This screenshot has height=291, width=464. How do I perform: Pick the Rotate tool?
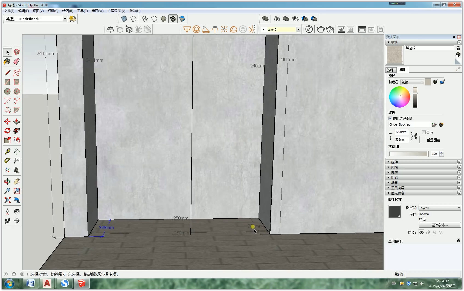pyautogui.click(x=7, y=131)
